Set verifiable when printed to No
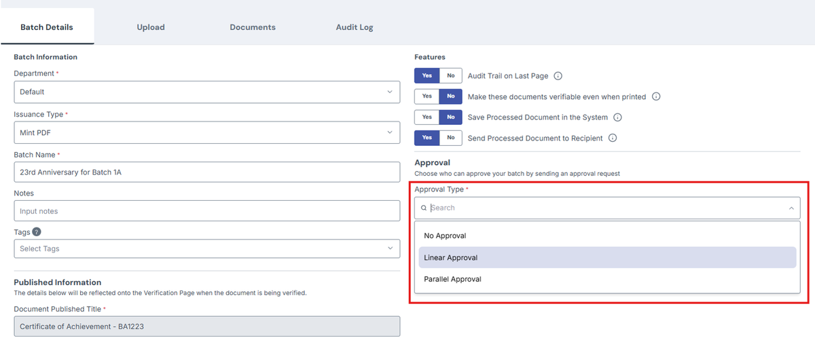 coord(450,96)
